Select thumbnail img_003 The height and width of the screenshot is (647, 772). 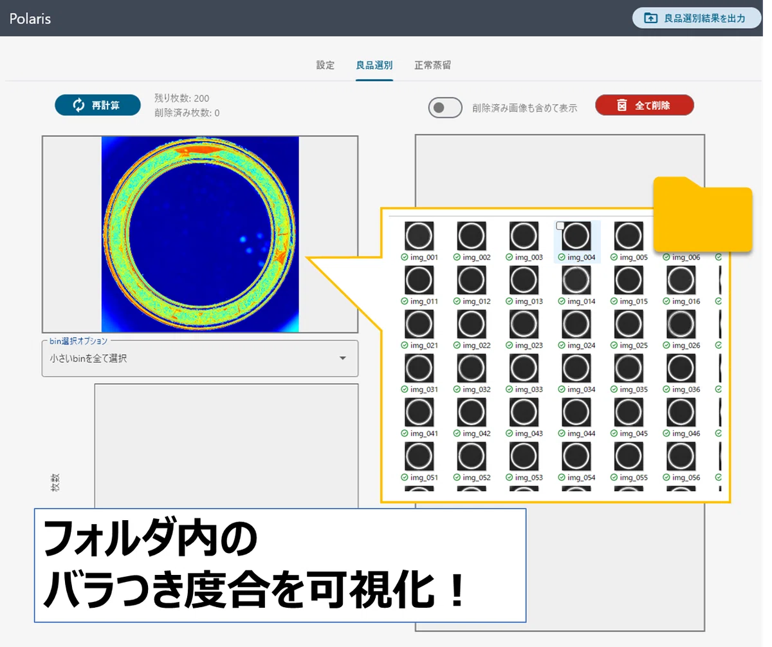coord(524,236)
